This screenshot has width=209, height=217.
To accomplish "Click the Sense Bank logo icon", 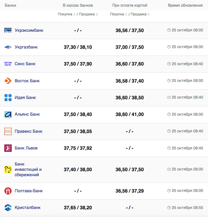I will (x=8, y=64).
